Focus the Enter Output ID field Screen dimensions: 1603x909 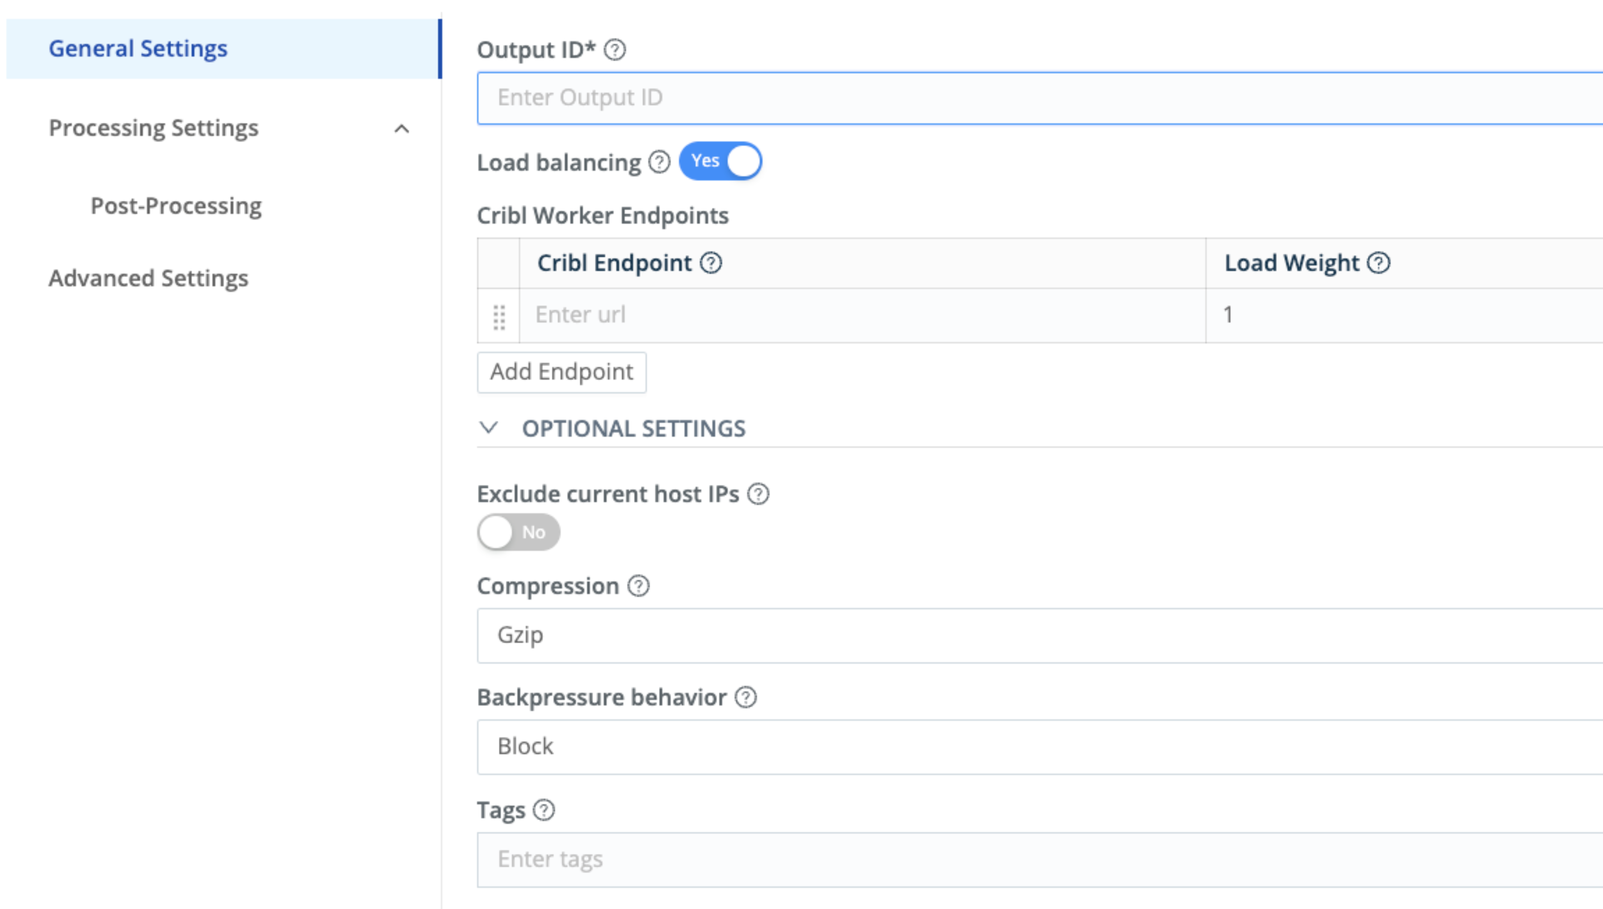(x=1036, y=98)
